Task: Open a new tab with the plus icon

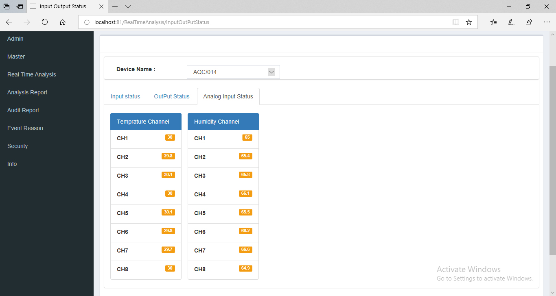Action: [115, 7]
